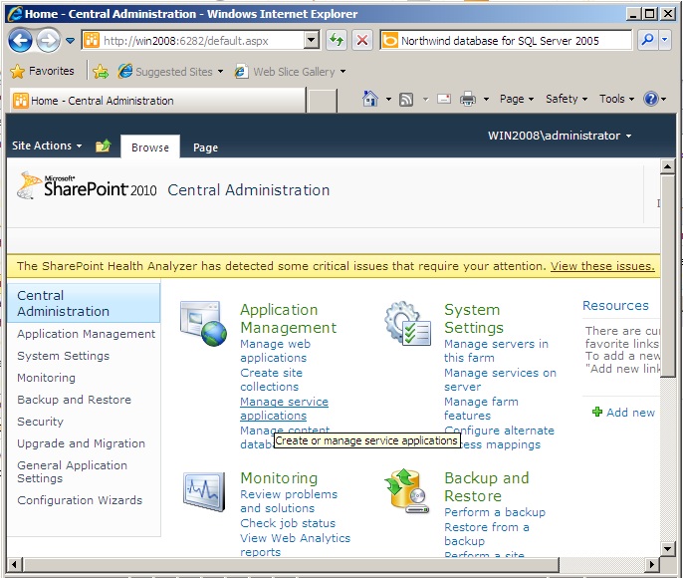Image resolution: width=683 pixels, height=578 pixels.
Task: Click the blue Help question mark icon
Action: click(x=651, y=99)
